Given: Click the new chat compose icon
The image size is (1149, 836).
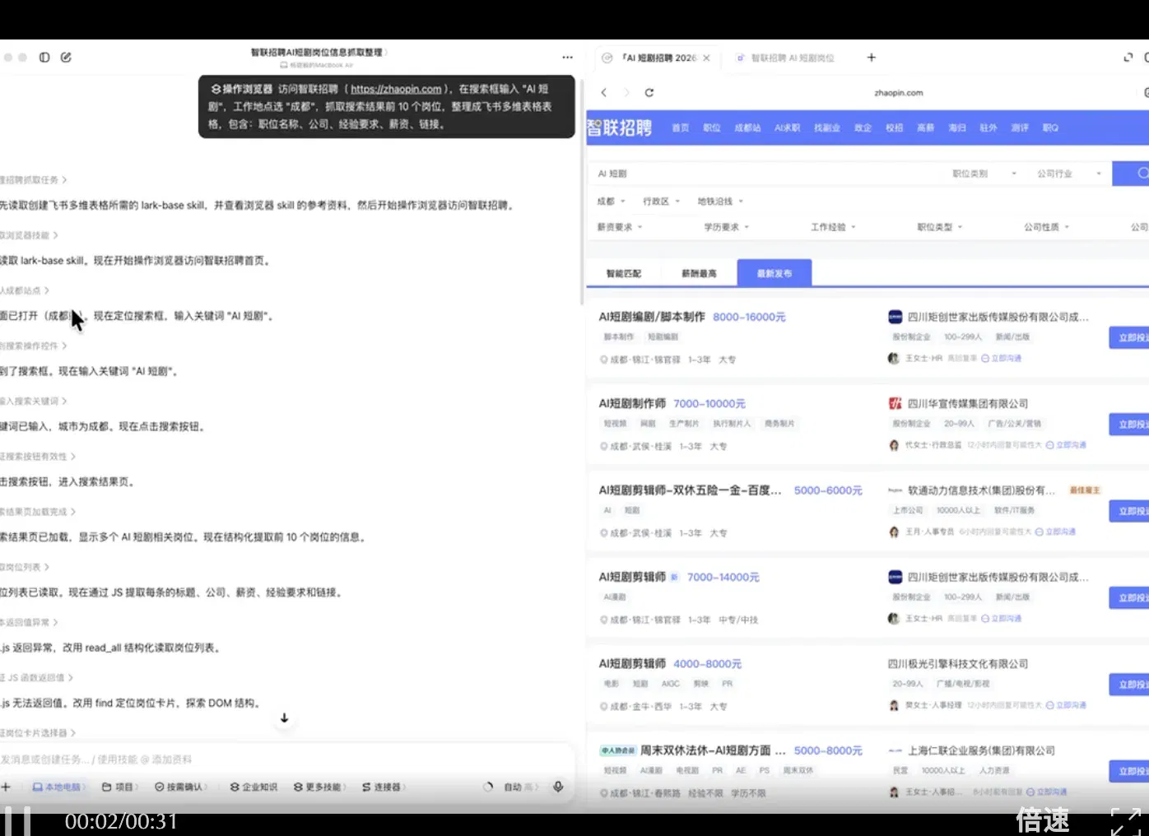Looking at the screenshot, I should [x=66, y=58].
